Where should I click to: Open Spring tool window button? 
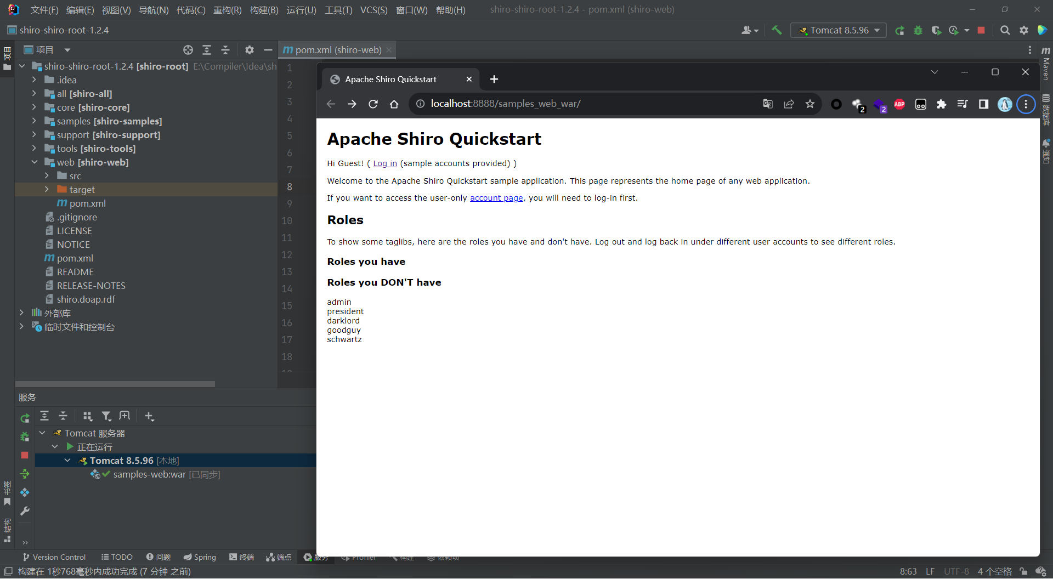tap(200, 557)
